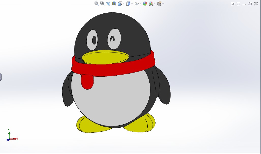The height and width of the screenshot is (154, 261).
Task: Close the document window
Action: pos(256,4)
